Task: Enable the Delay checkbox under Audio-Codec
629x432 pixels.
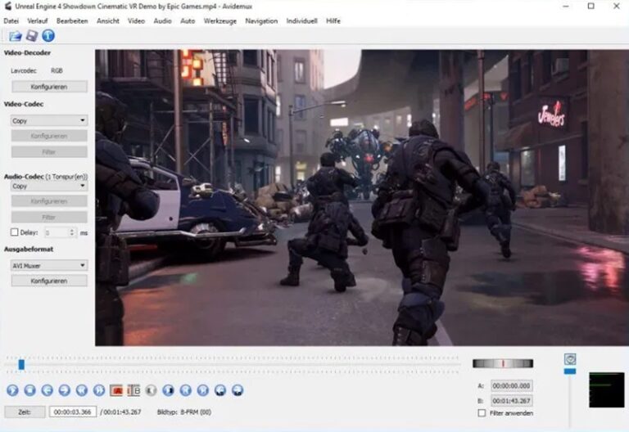Action: pyautogui.click(x=14, y=232)
